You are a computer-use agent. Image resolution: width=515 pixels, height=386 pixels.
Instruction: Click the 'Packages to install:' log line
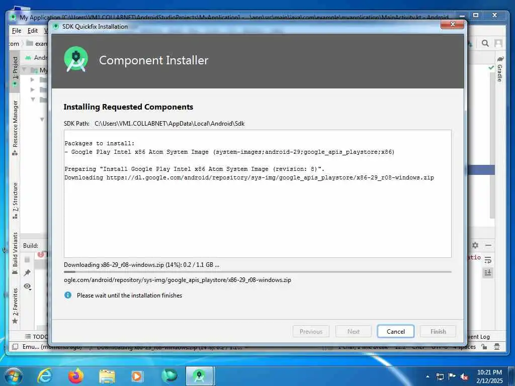(99, 143)
